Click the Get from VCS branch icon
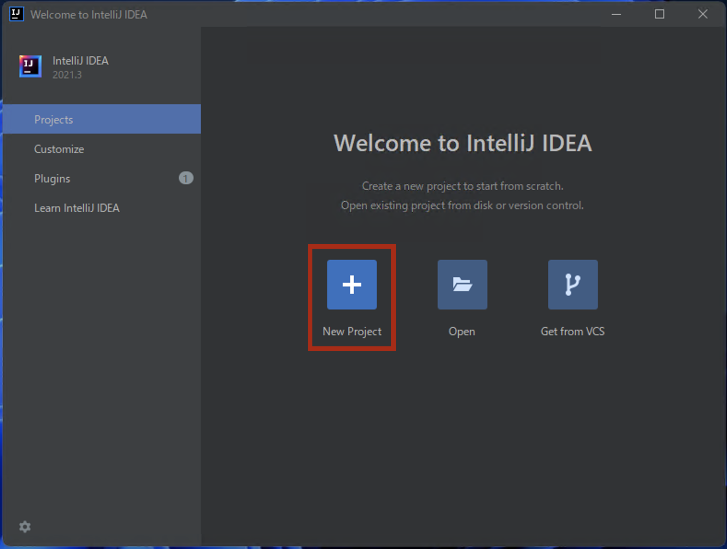The image size is (727, 549). tap(573, 284)
